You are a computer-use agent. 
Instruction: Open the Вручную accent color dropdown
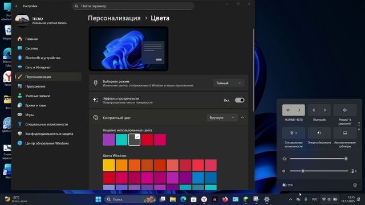coord(222,118)
